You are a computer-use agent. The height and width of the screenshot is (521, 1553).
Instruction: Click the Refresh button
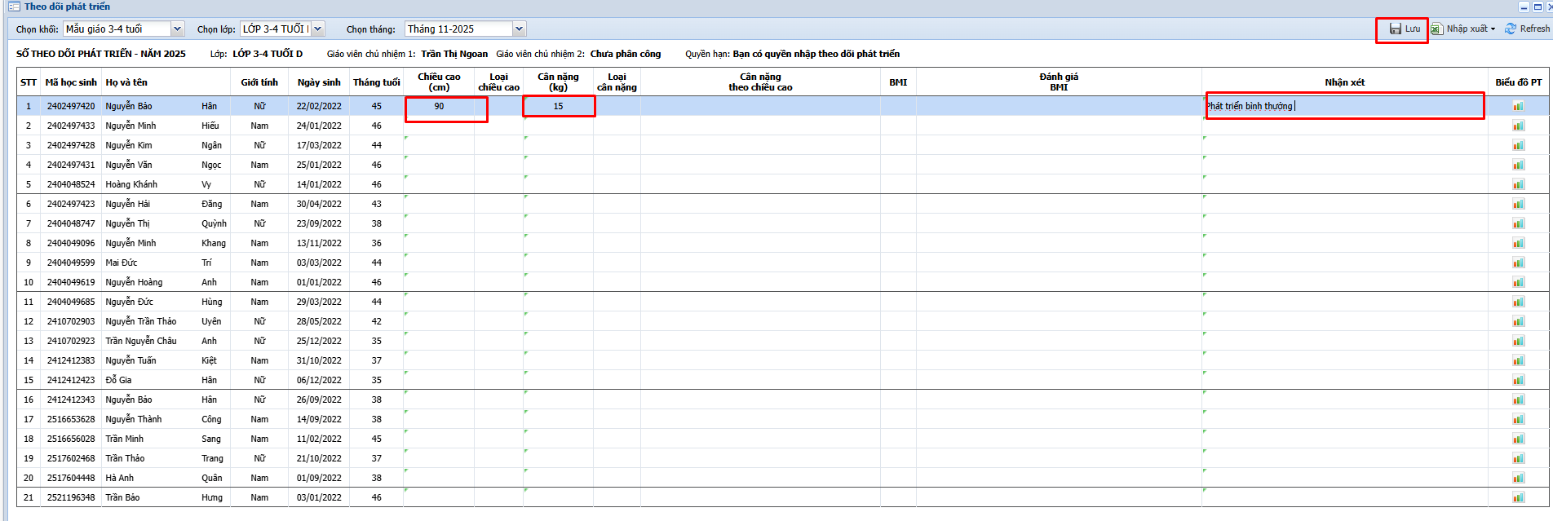[x=1527, y=29]
